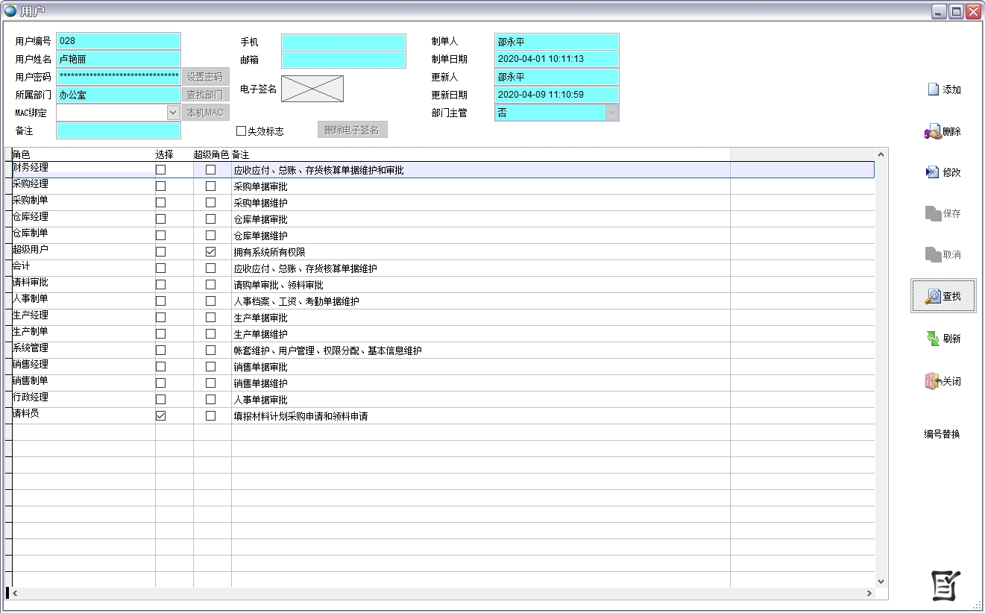Click the 修改 (Edit) icon

pyautogui.click(x=933, y=172)
